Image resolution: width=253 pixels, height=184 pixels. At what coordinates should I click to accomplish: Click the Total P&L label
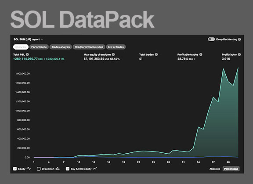click(x=19, y=54)
